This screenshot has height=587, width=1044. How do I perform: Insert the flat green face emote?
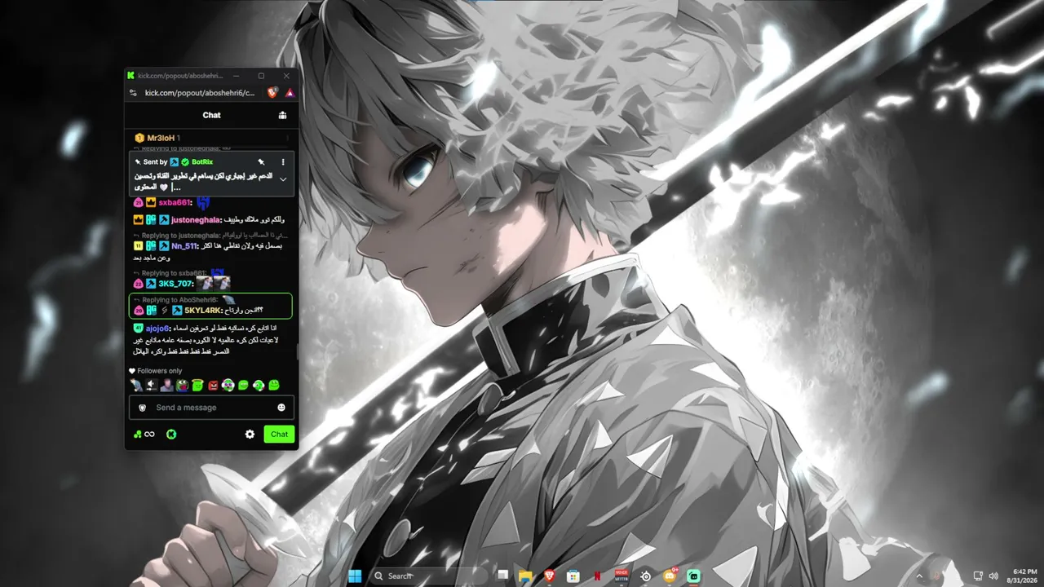coord(243,385)
